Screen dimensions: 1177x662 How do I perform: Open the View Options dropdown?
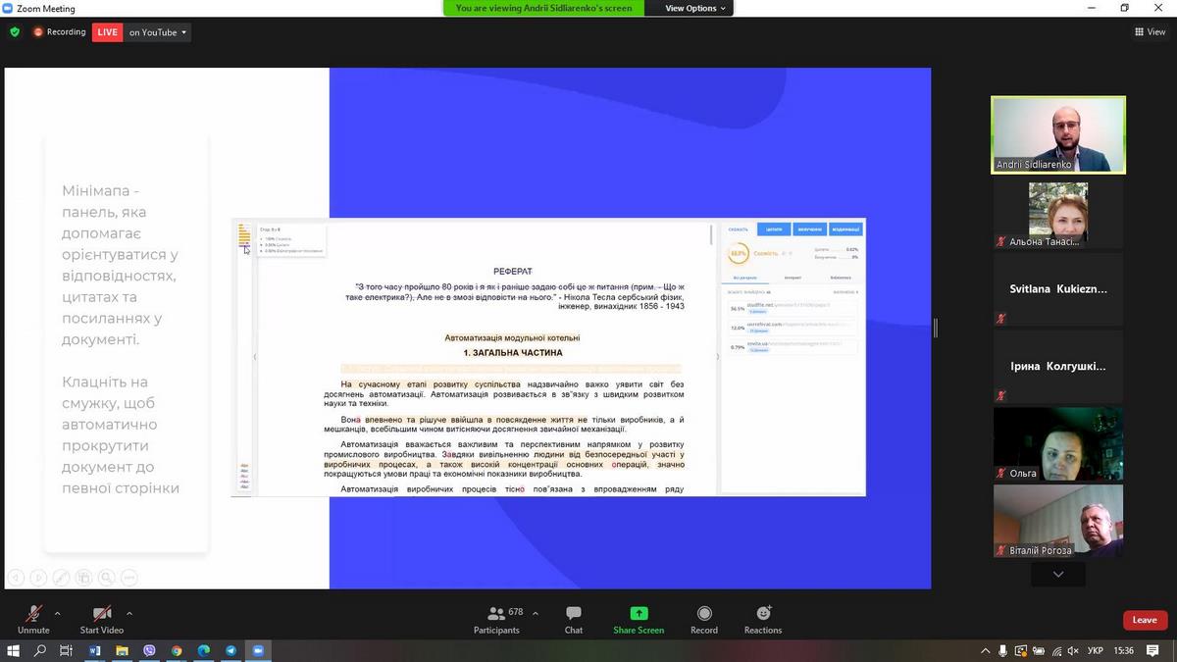click(695, 8)
